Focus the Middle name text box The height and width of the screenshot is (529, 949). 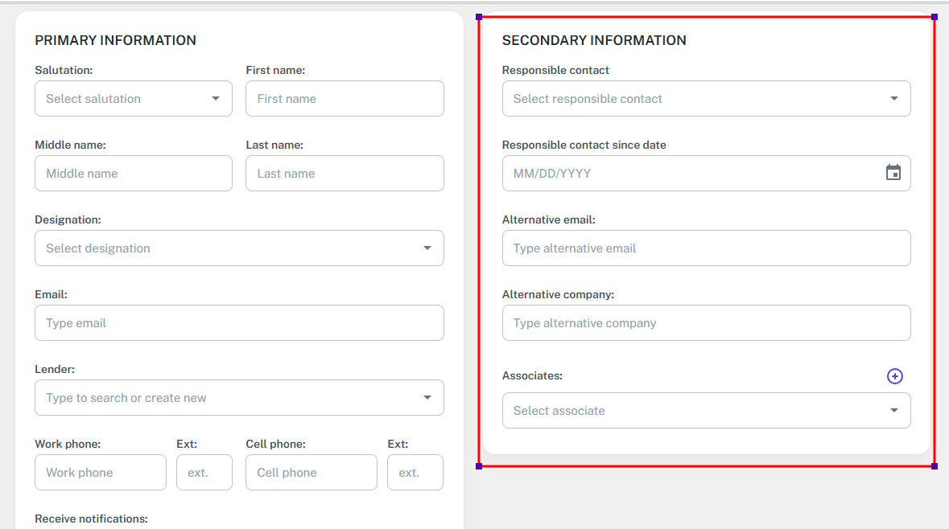point(134,174)
